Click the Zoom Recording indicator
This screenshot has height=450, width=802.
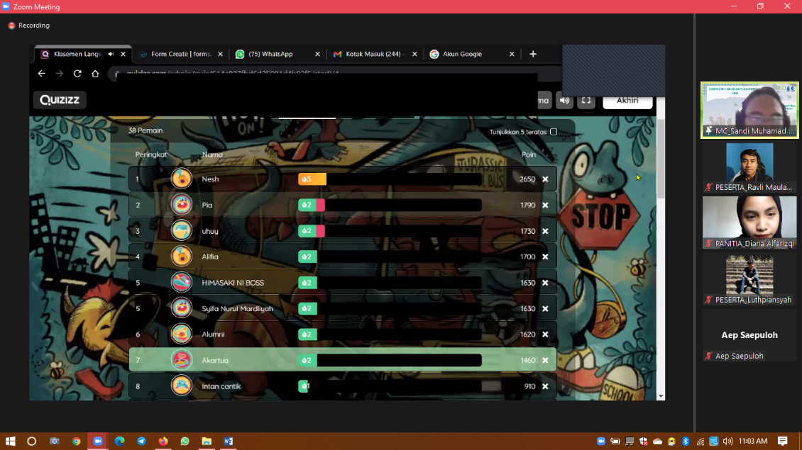click(29, 26)
